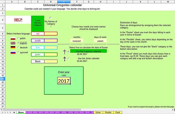Enable the My Names of Category checkbox
Viewport: 175px width, 114px height.
[51, 18]
